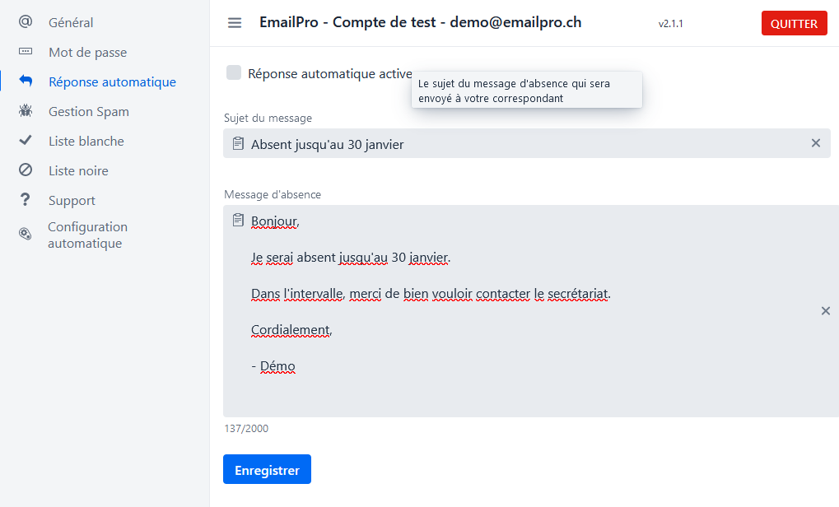Viewport: 839px width, 507px height.
Task: Click the Enregistrer button
Action: coord(267,468)
